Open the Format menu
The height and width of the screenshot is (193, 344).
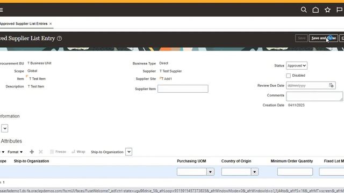(15, 152)
